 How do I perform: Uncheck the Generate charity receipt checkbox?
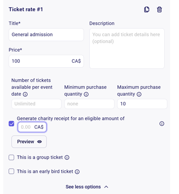11,124
